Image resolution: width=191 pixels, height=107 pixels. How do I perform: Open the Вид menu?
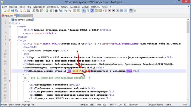[29, 7]
